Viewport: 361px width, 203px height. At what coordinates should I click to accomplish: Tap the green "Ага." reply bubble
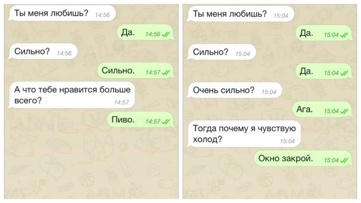pos(322,109)
